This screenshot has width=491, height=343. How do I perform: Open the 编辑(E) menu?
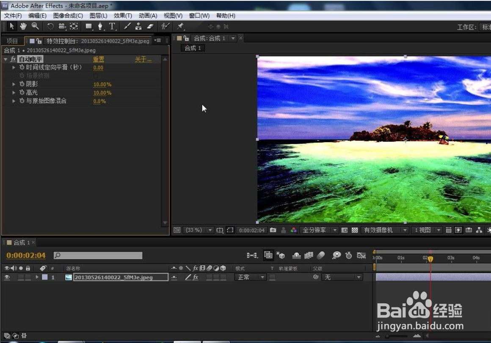pos(37,16)
